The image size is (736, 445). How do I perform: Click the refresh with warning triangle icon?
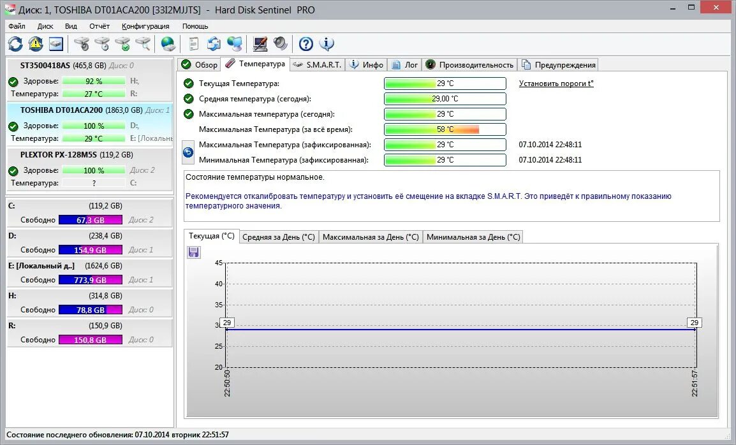(36, 44)
